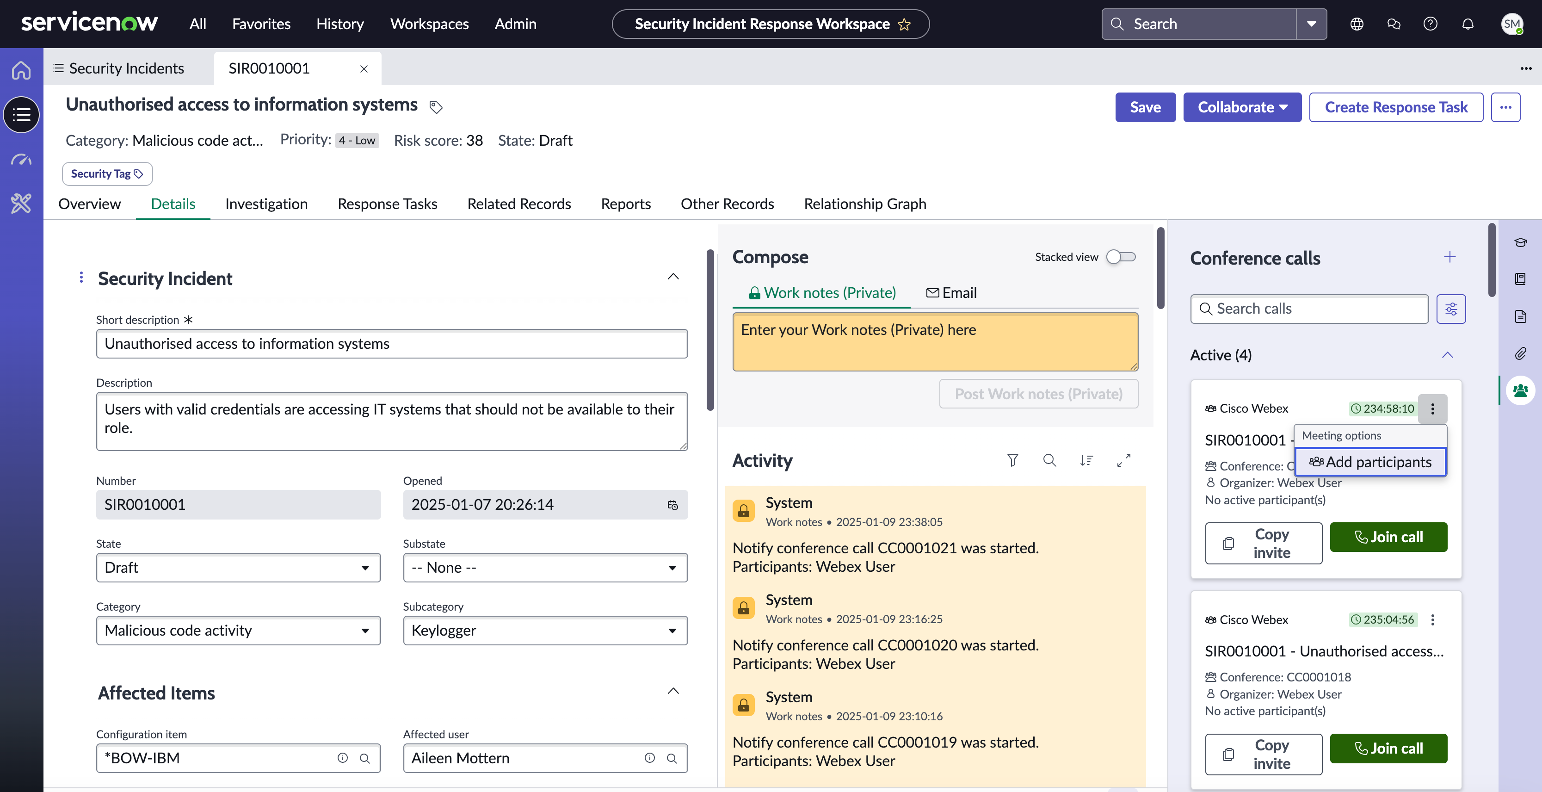Copy invite for conference CC0001018

click(x=1263, y=754)
